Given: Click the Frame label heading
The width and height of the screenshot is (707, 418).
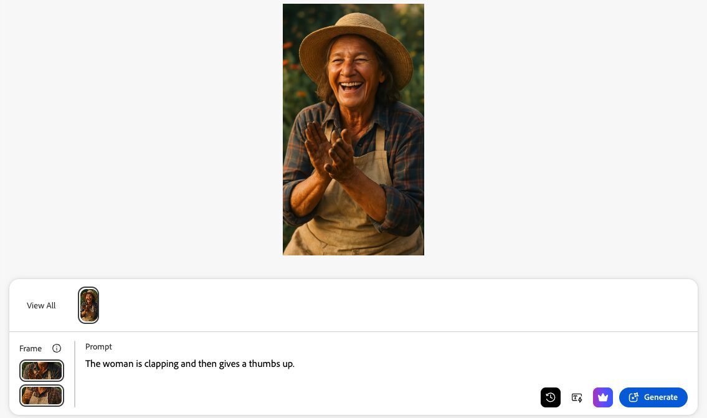Looking at the screenshot, I should pos(30,349).
